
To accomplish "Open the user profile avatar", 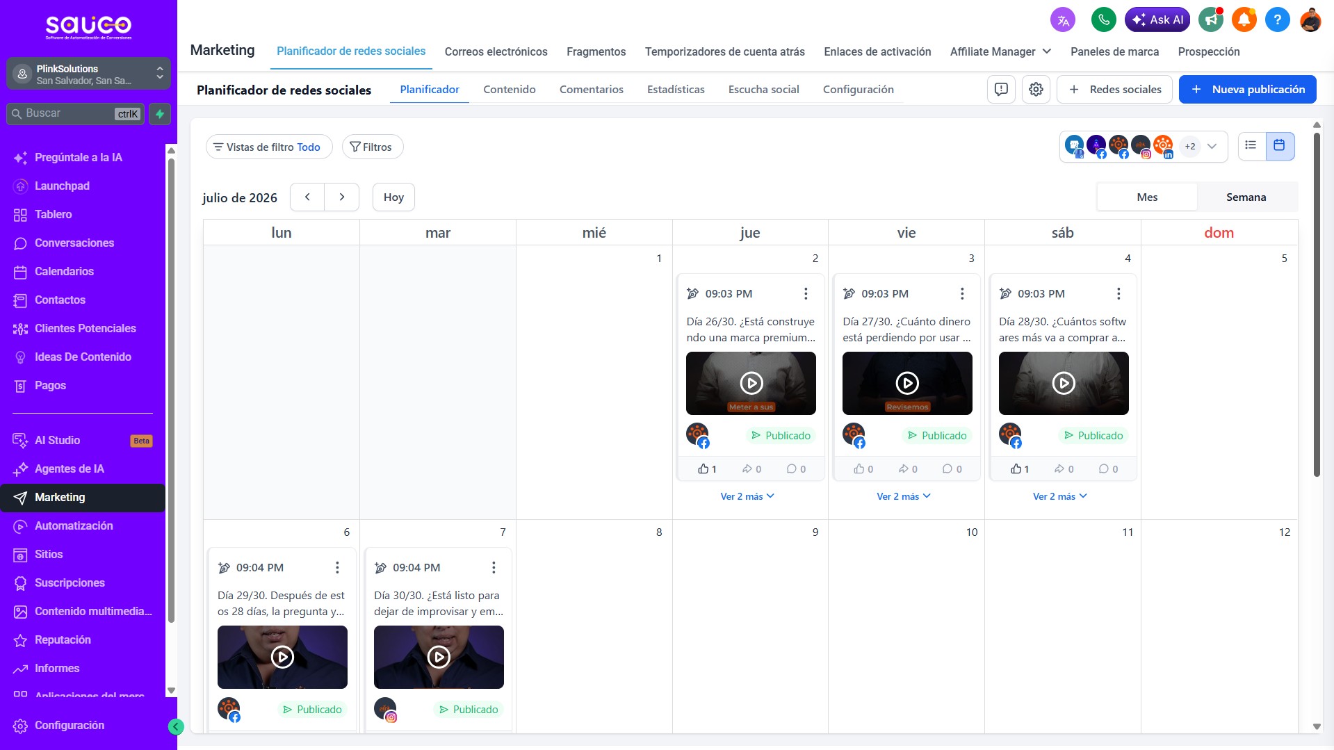I will point(1310,19).
